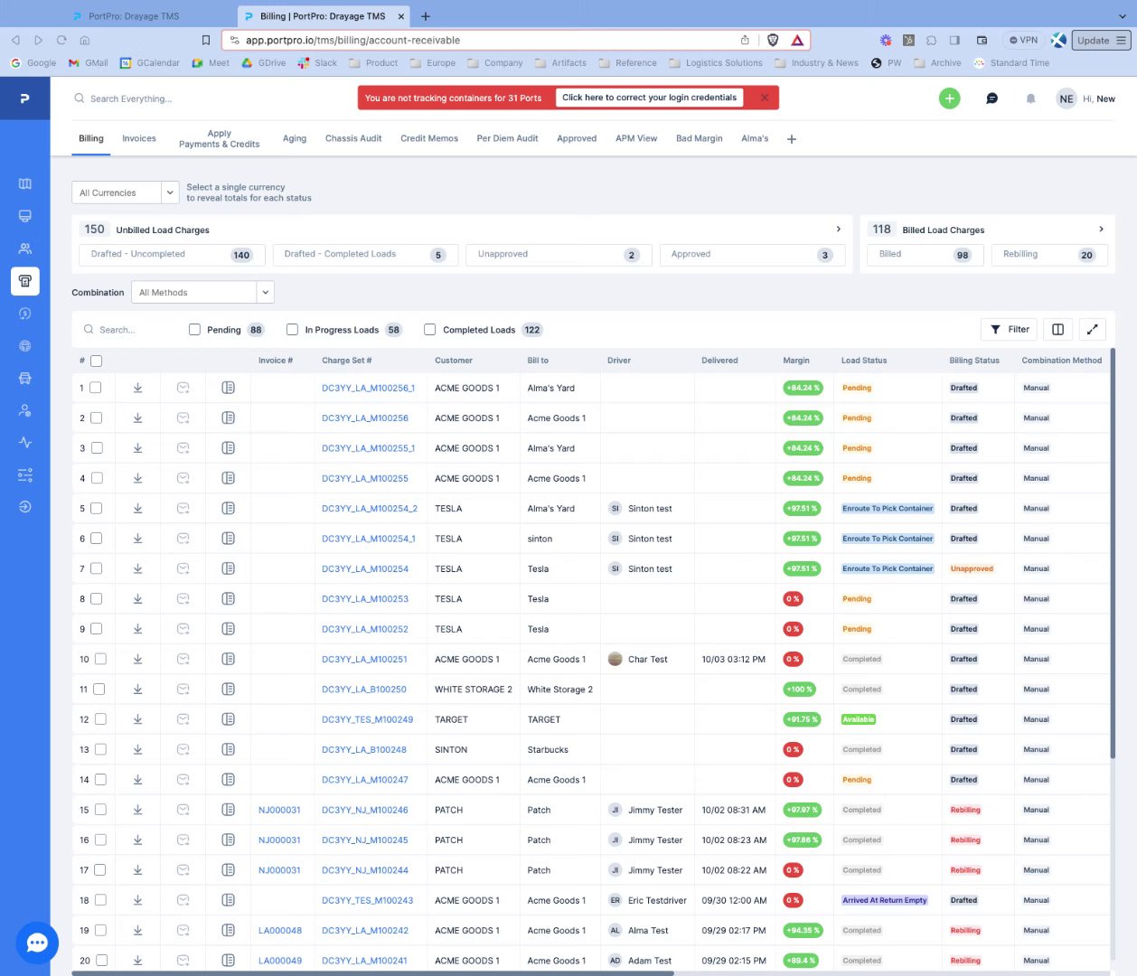Open the people icon in left sidebar
1137x976 pixels.
25,249
